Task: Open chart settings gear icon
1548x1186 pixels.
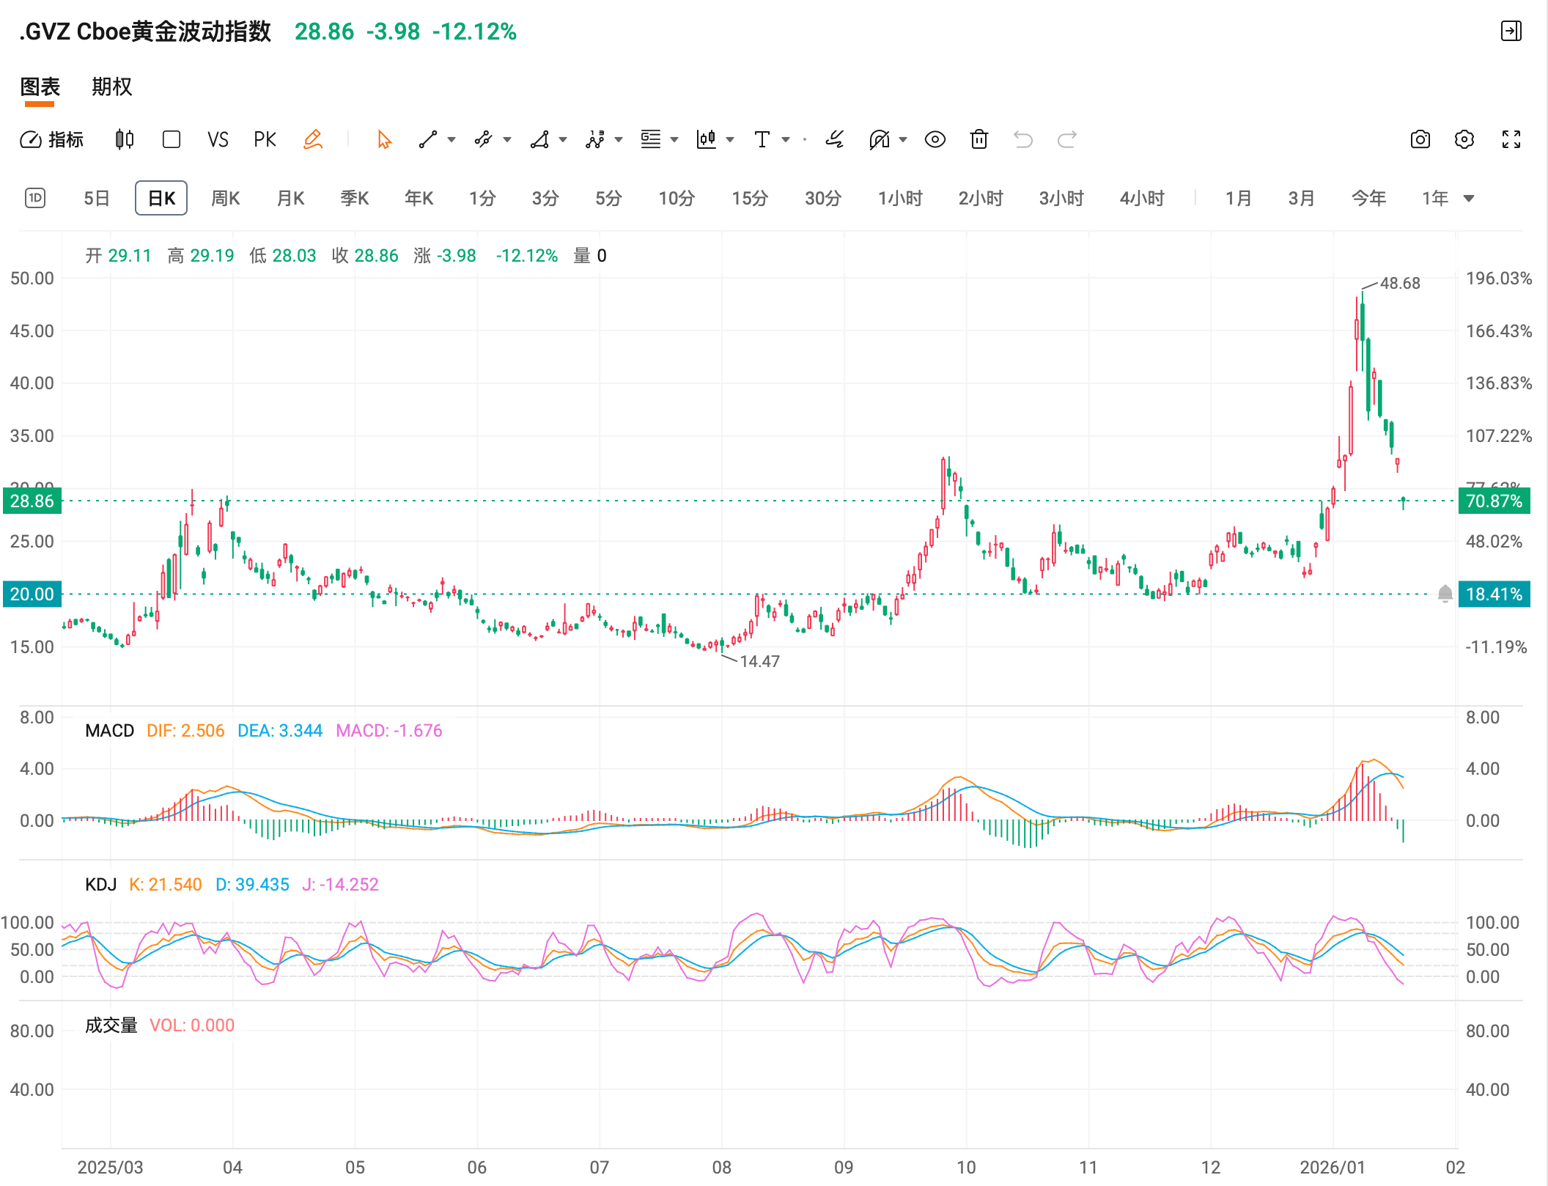Action: [x=1464, y=139]
